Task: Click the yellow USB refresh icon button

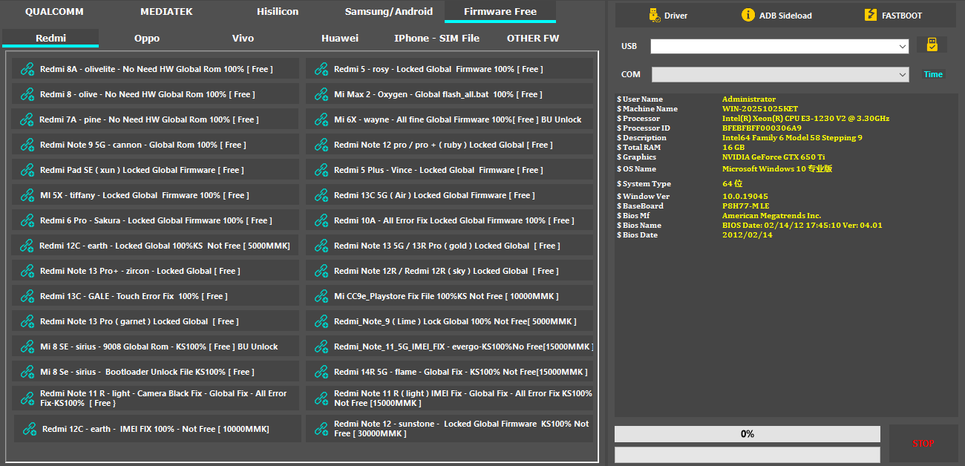Action: (x=932, y=45)
